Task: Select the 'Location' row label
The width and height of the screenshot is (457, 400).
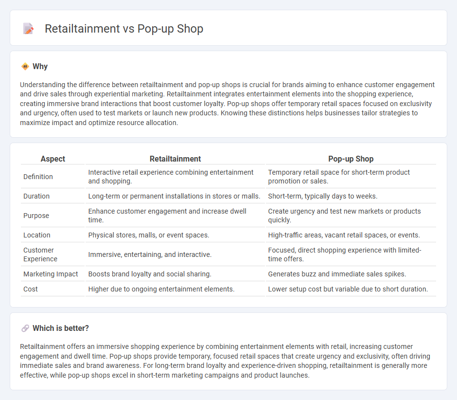Action: 37,235
